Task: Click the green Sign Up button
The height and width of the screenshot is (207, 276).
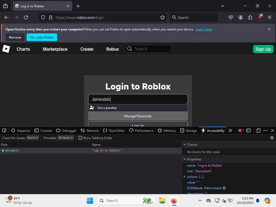Action: 263,49
